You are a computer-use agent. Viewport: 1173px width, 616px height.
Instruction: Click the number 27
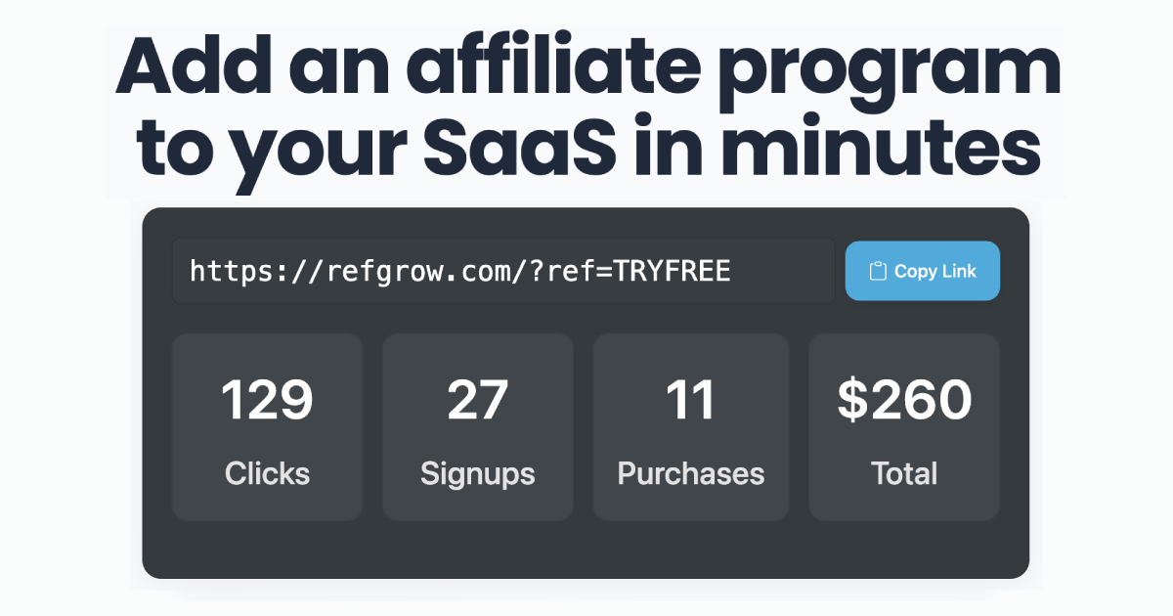coord(477,400)
